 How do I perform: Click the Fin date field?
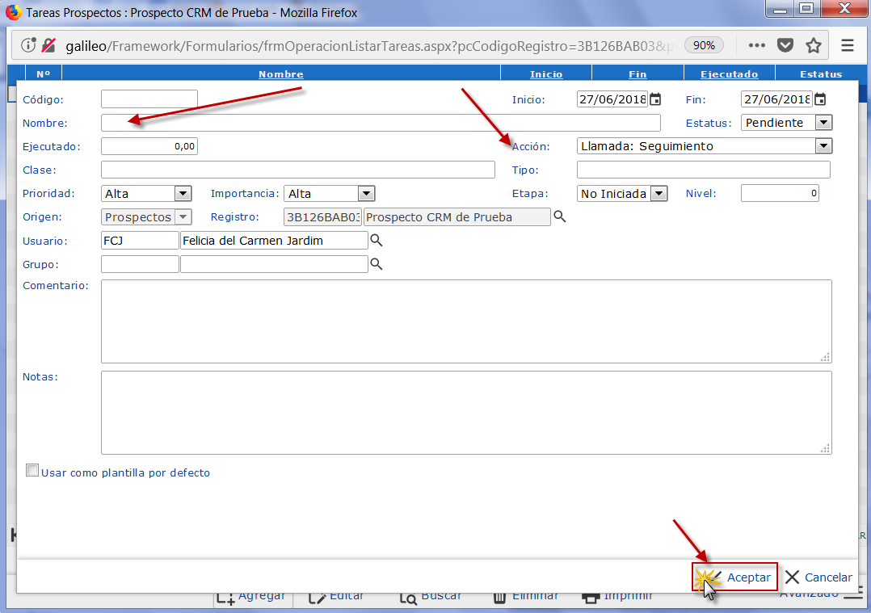coord(776,99)
